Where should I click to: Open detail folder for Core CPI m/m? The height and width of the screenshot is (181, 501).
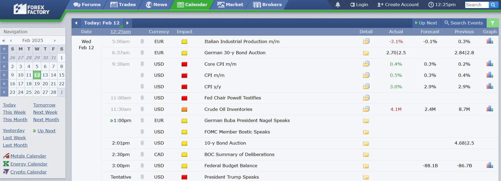point(366,64)
